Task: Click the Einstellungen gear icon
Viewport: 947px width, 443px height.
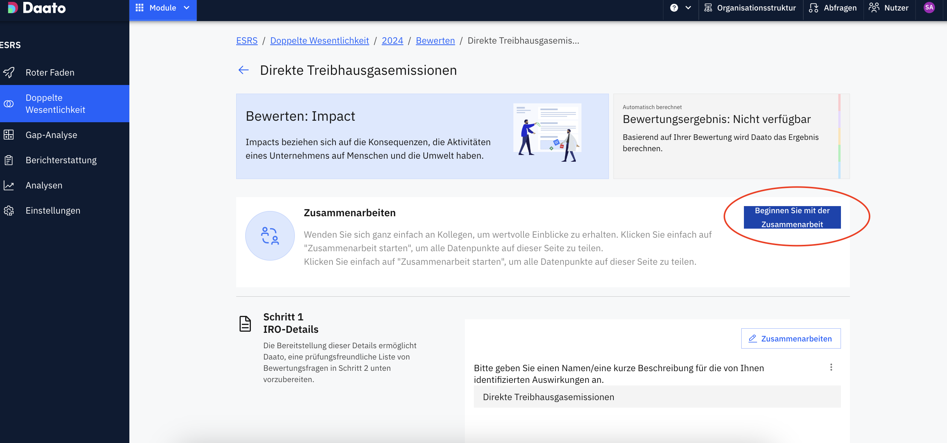Action: (x=9, y=211)
